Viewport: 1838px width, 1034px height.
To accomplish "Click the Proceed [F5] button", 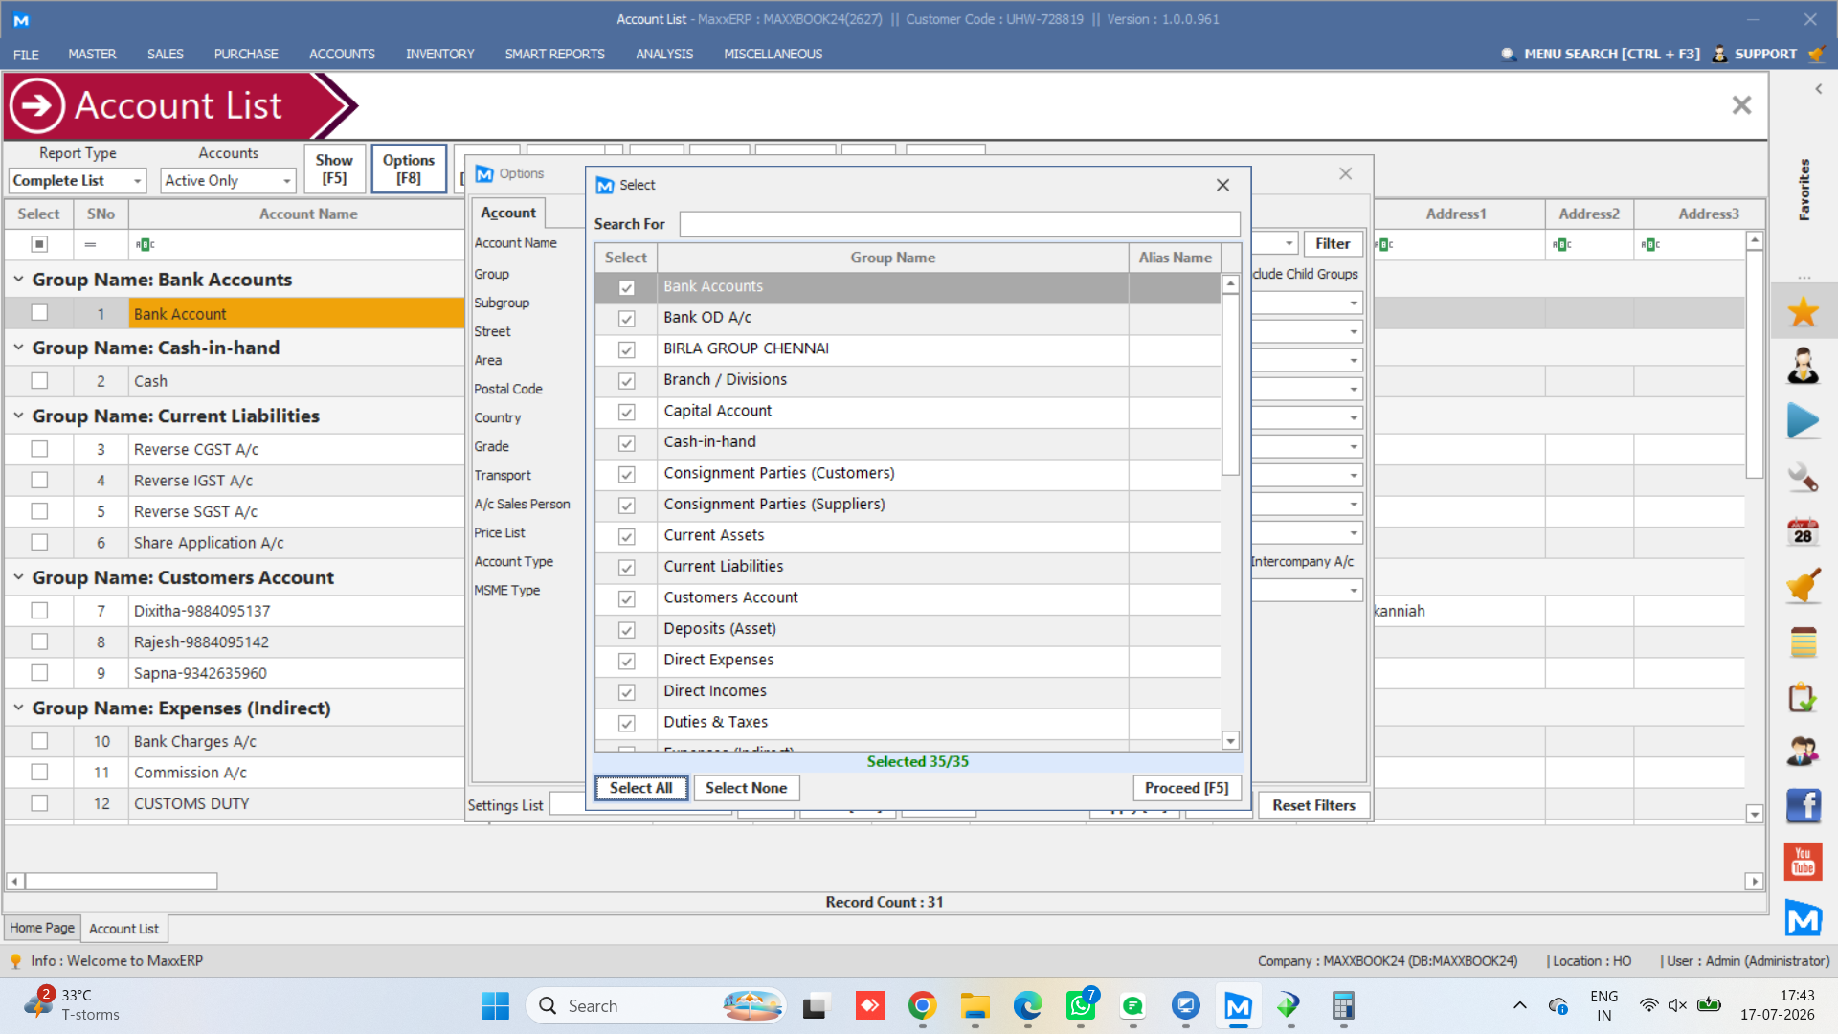I will click(1186, 788).
